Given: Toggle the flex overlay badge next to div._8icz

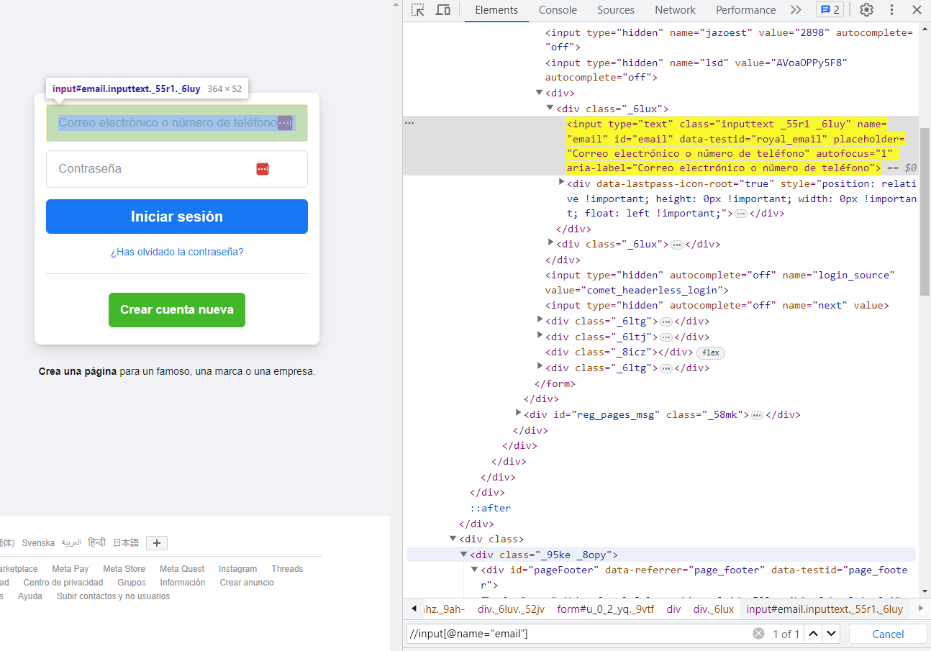Looking at the screenshot, I should (710, 352).
